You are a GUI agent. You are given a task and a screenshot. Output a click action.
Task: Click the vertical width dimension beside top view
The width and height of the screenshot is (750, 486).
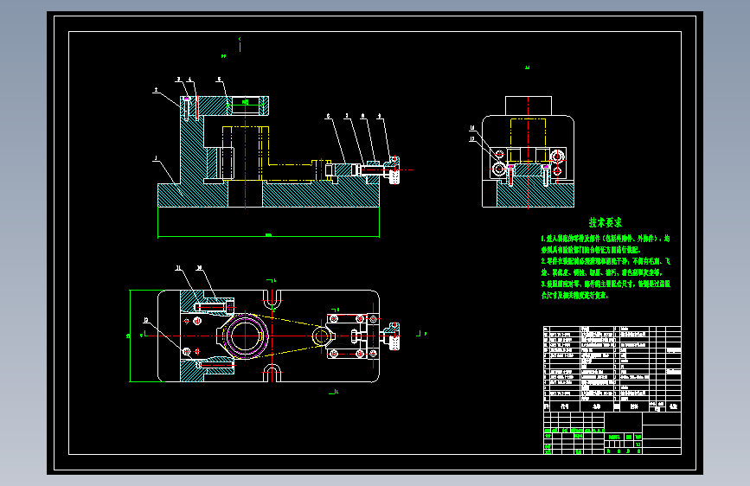coord(130,336)
